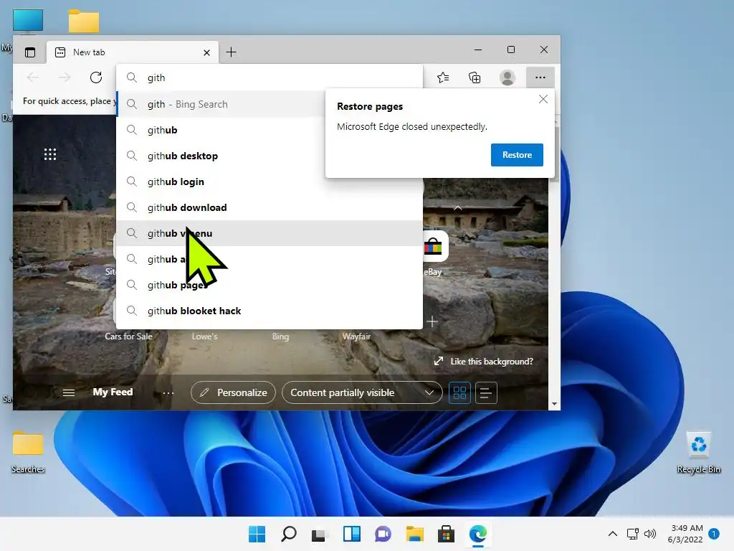Choose 'github desktop' suggestion

(221, 156)
